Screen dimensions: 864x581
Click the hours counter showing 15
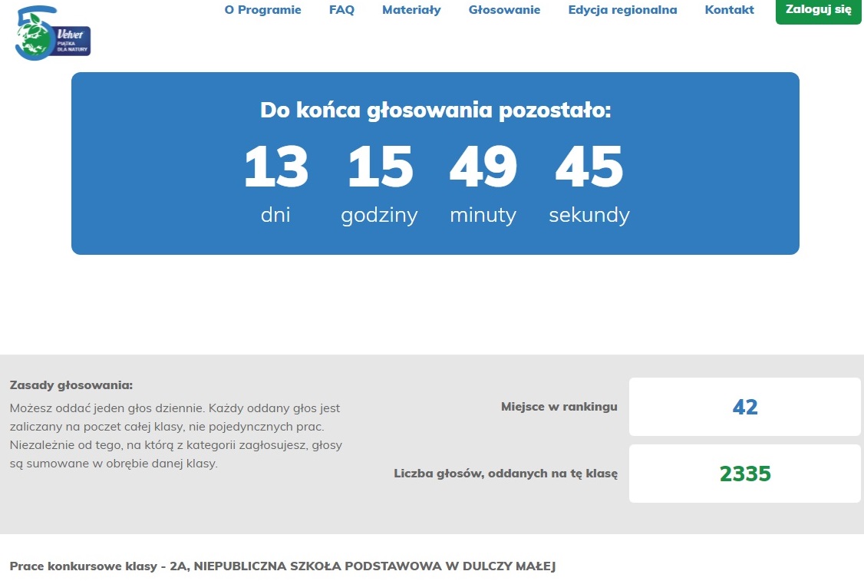click(380, 167)
